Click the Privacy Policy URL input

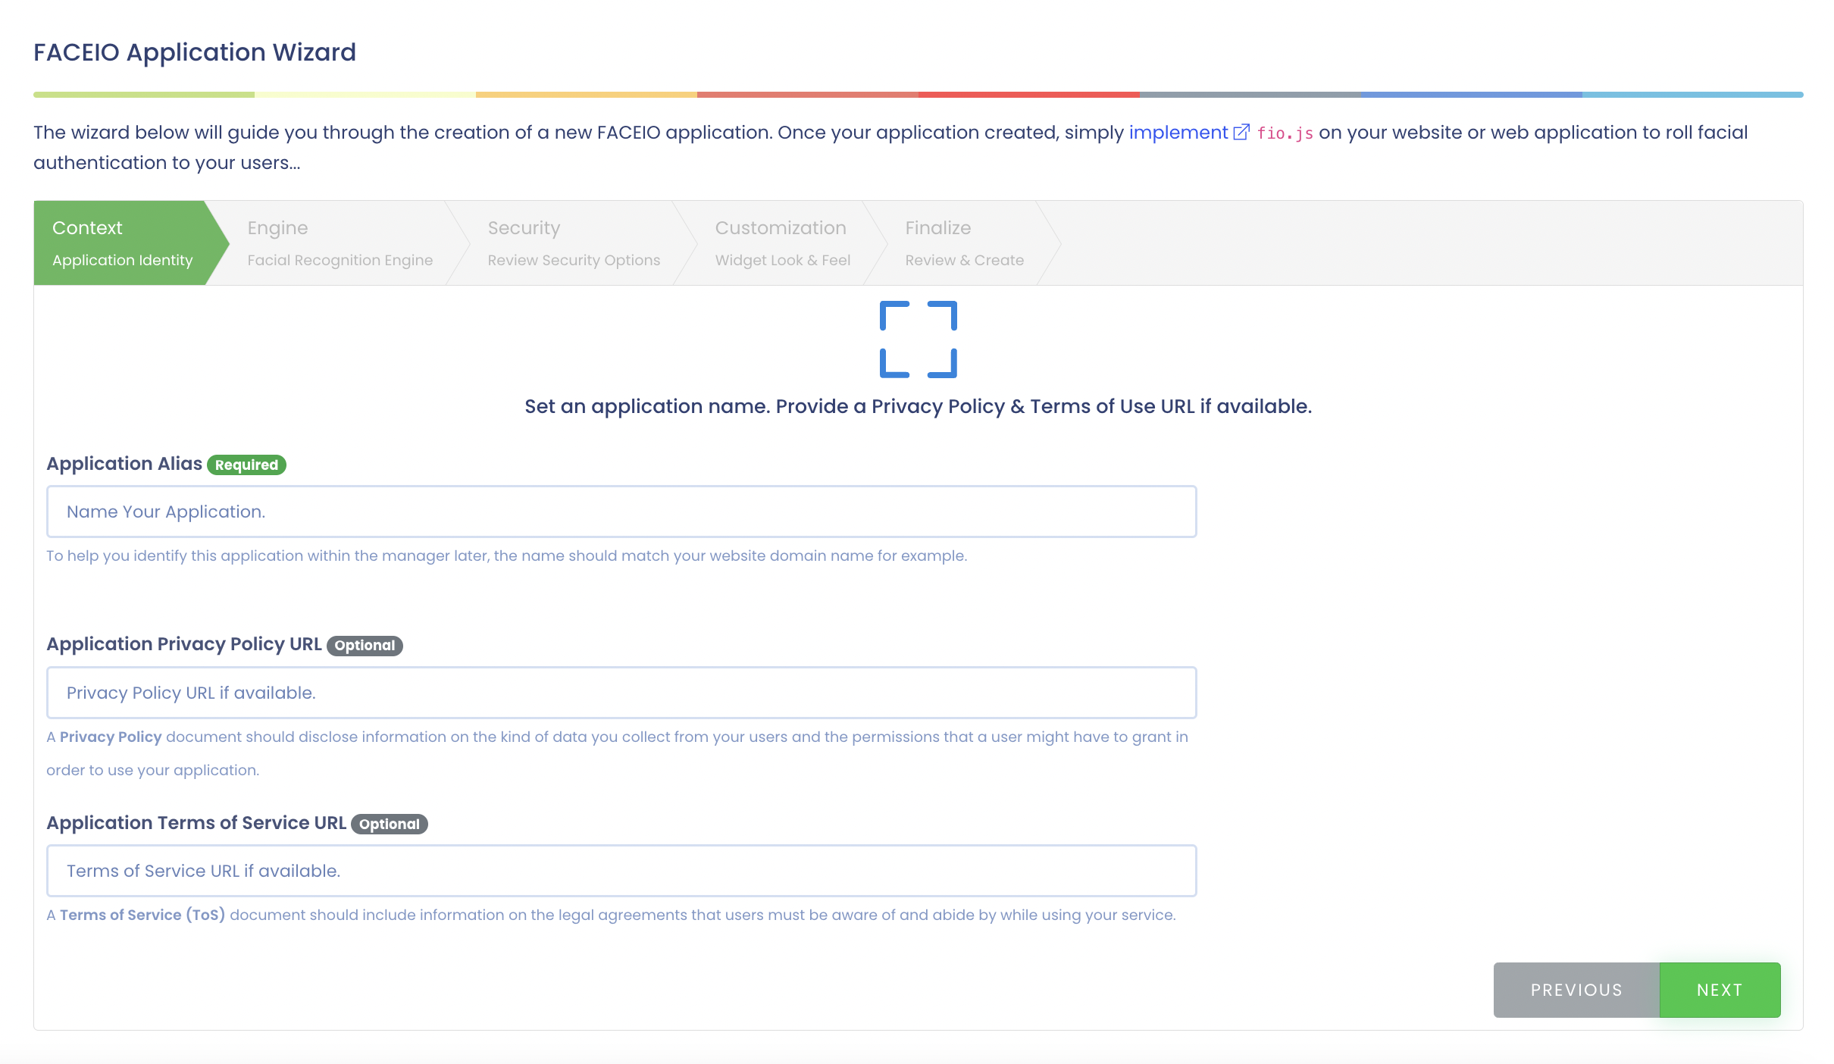tap(621, 693)
